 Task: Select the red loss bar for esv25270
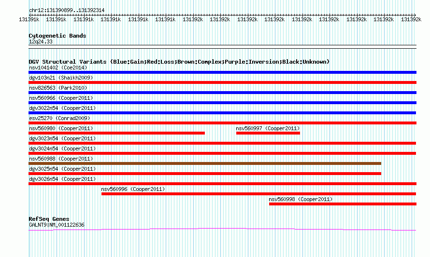pyautogui.click(x=222, y=123)
